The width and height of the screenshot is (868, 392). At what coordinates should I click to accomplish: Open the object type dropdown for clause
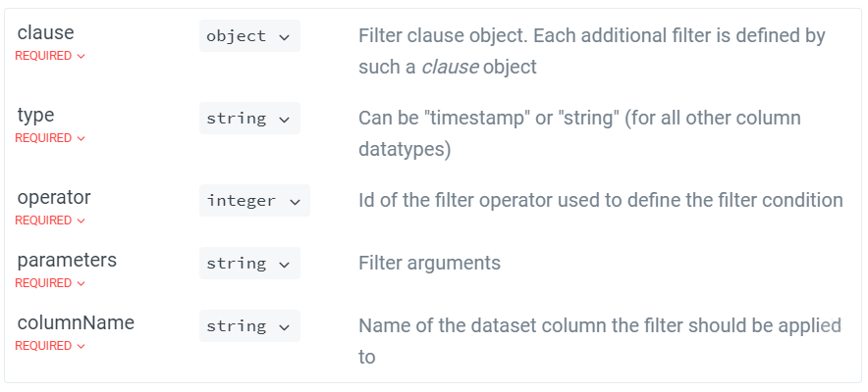pyautogui.click(x=249, y=36)
